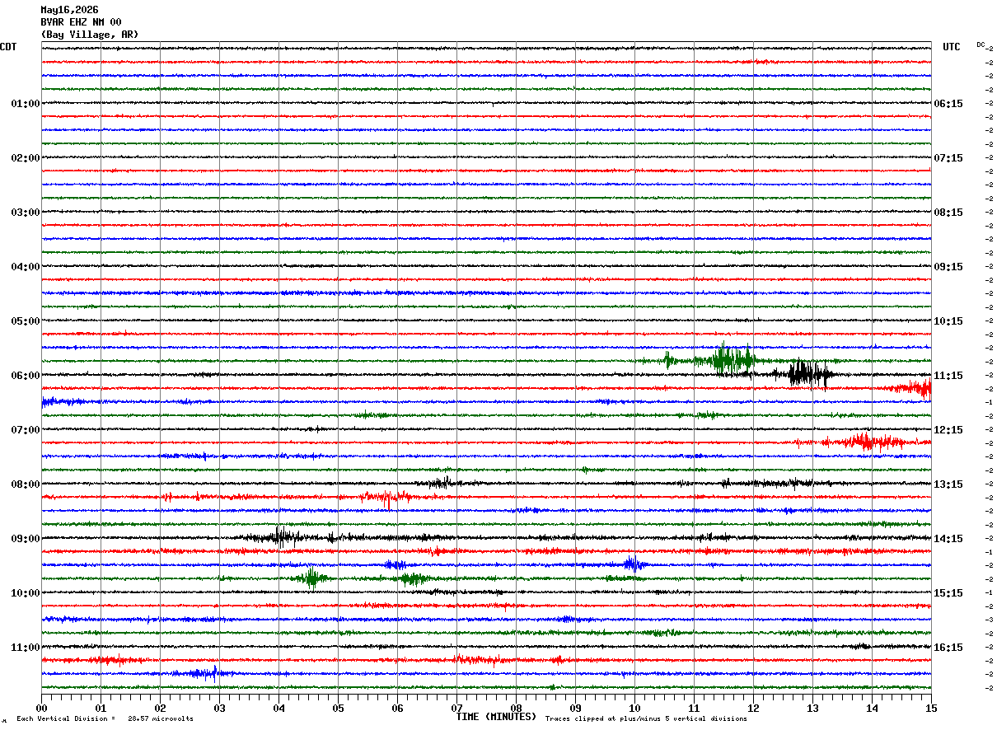Click the (Bay Village, AR) location label
997x730 pixels.
(90, 35)
